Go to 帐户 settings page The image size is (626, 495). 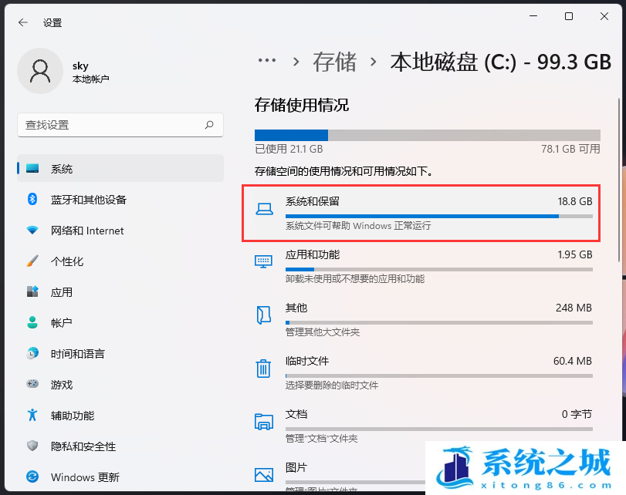[62, 323]
